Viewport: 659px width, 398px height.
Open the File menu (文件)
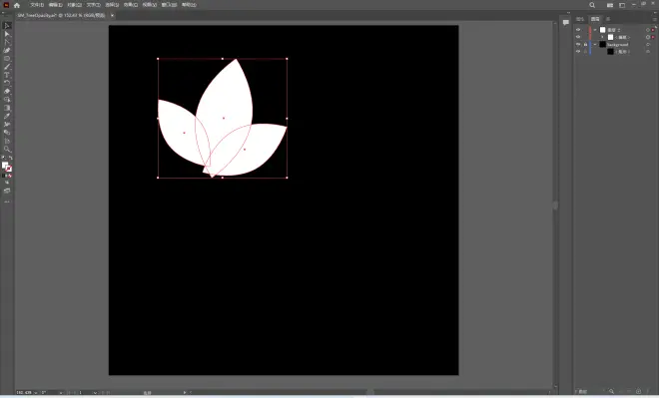click(37, 5)
